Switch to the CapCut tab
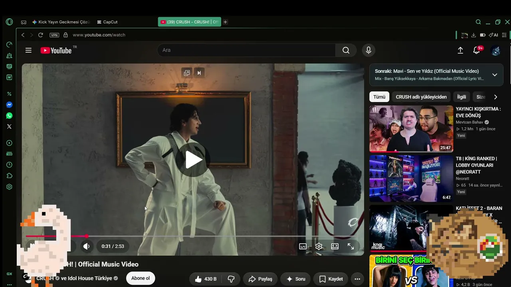The image size is (511, 287). point(107,22)
